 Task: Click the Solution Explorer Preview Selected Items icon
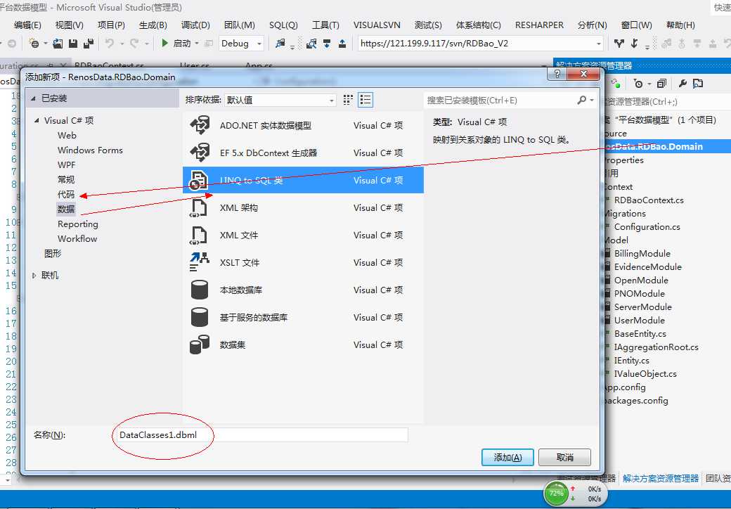click(698, 84)
